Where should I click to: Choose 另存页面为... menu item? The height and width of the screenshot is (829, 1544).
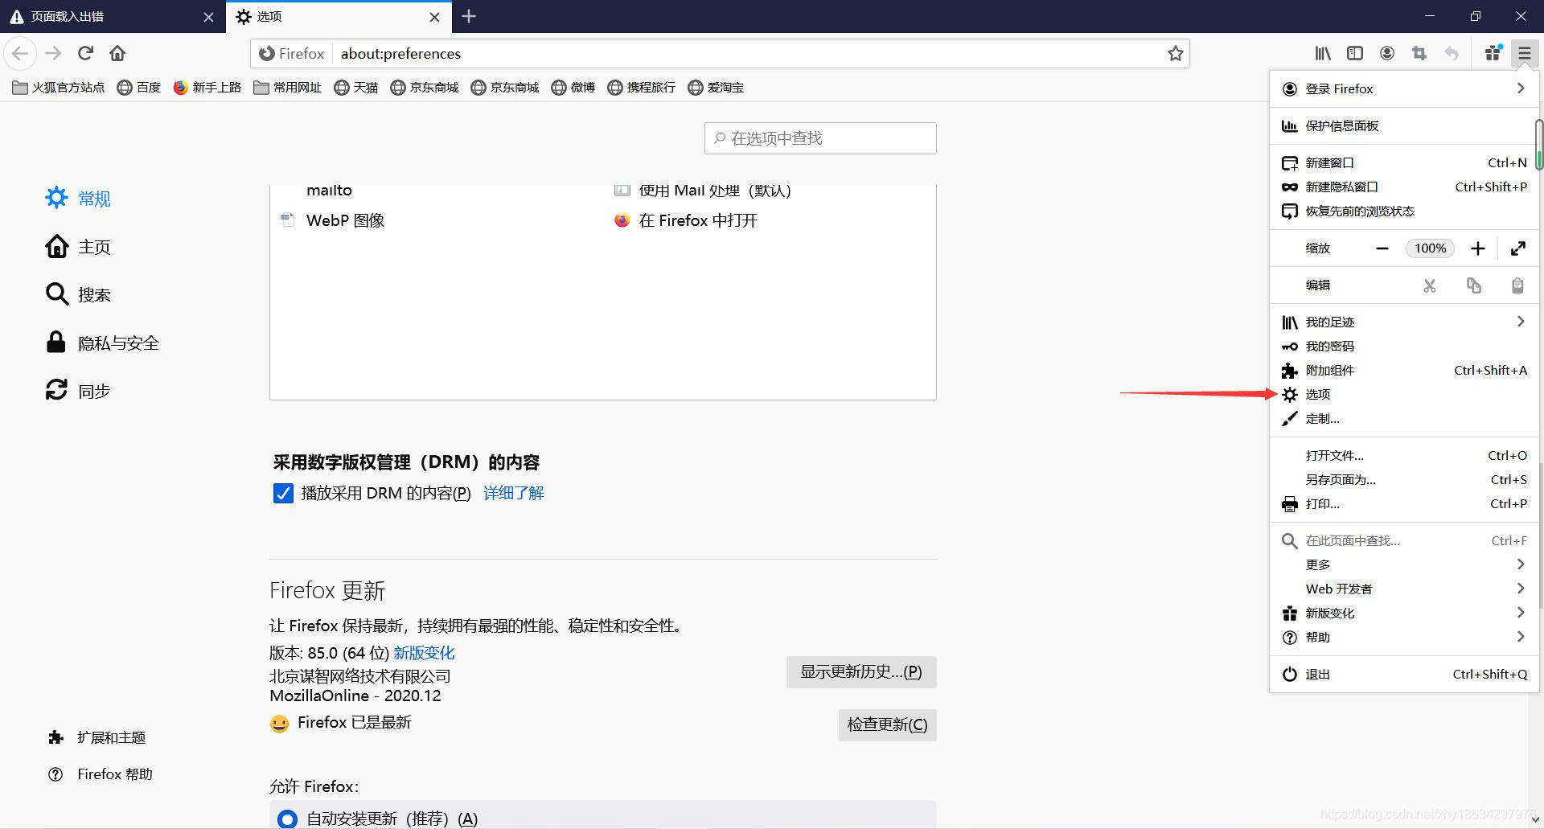(x=1403, y=479)
